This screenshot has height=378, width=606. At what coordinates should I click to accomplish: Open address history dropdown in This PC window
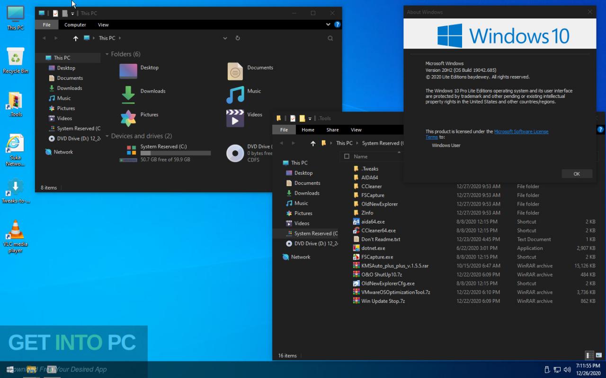pos(225,38)
